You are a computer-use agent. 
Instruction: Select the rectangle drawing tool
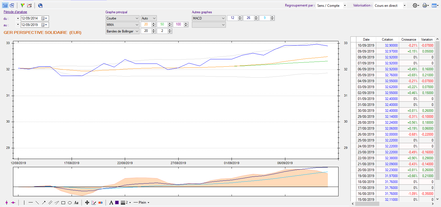pos(63,202)
